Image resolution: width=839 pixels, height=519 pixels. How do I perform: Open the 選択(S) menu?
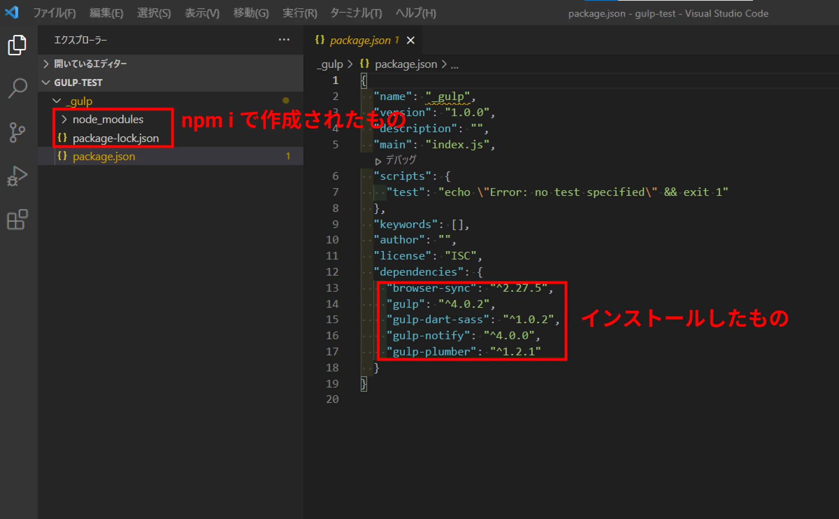pyautogui.click(x=154, y=13)
